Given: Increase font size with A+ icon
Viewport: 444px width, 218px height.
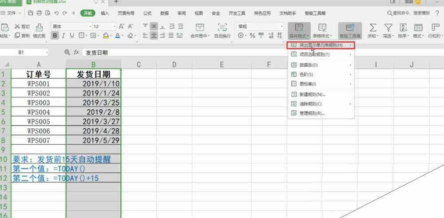Looking at the screenshot, I should pyautogui.click(x=122, y=26).
